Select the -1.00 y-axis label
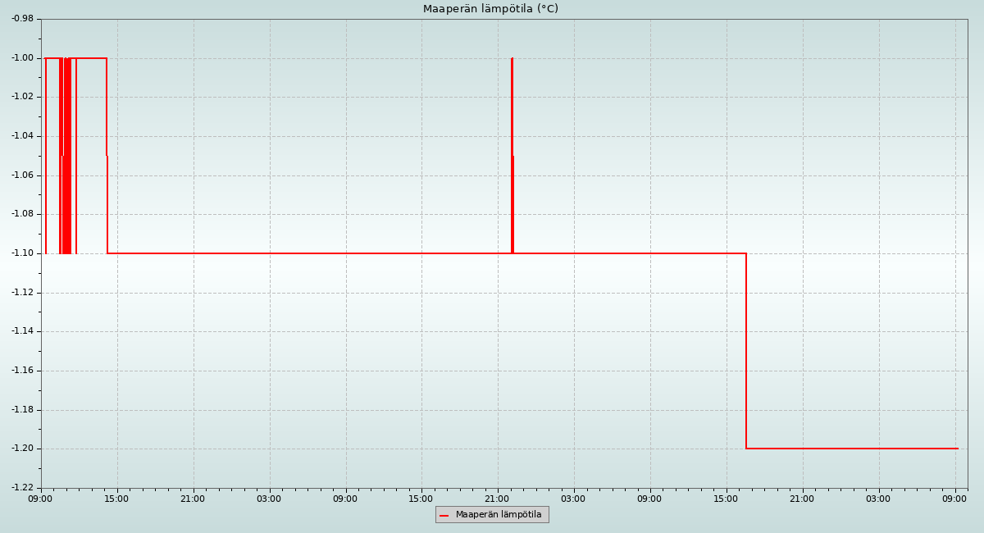The image size is (984, 533). (x=22, y=58)
